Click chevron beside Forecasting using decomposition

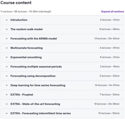(x=7, y=76)
